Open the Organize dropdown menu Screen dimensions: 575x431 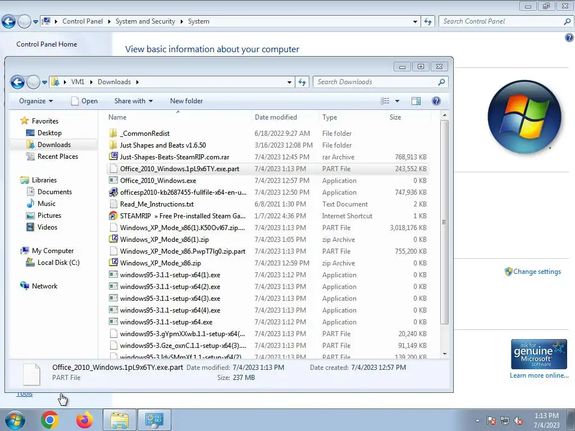[36, 101]
